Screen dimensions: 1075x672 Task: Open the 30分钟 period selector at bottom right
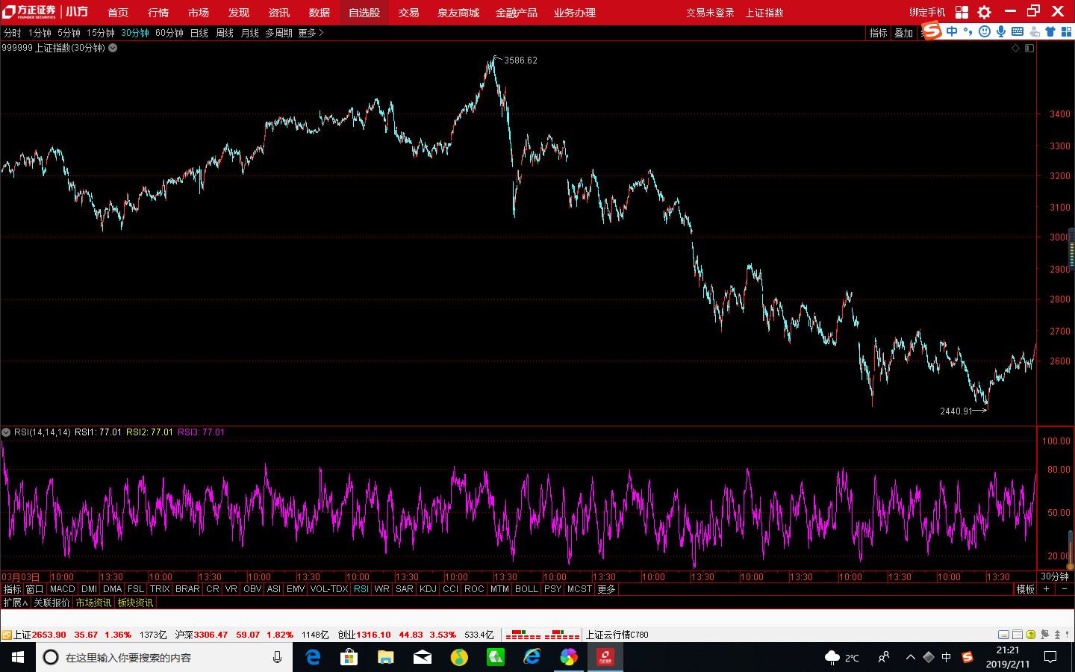1055,576
